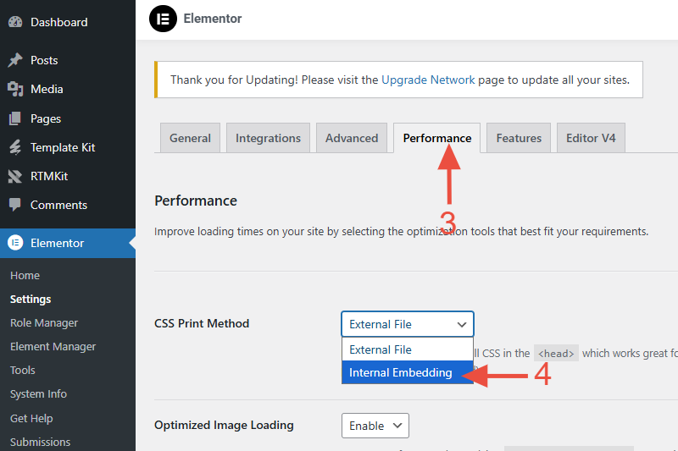Image resolution: width=678 pixels, height=451 pixels.
Task: Click the Elementor logo in header
Action: point(163,19)
